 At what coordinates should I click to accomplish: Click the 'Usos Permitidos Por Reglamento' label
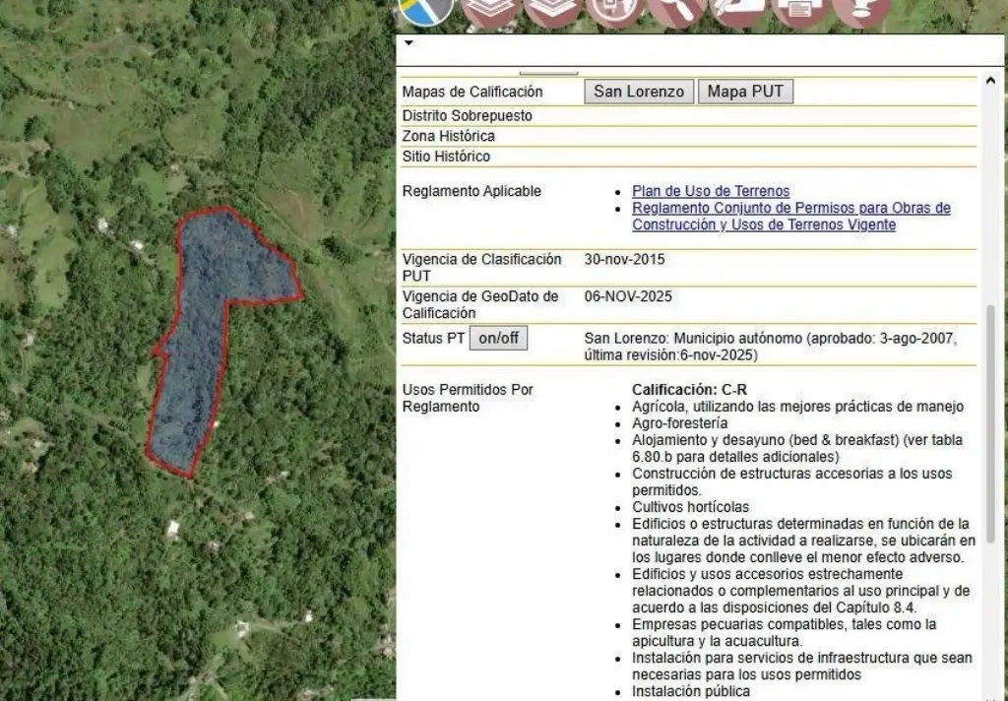pyautogui.click(x=468, y=398)
